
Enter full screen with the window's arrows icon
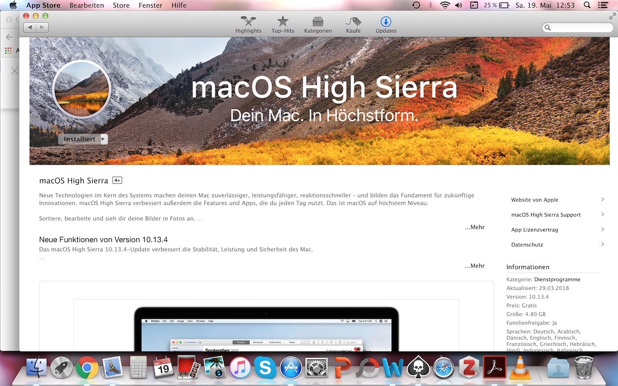click(x=612, y=16)
